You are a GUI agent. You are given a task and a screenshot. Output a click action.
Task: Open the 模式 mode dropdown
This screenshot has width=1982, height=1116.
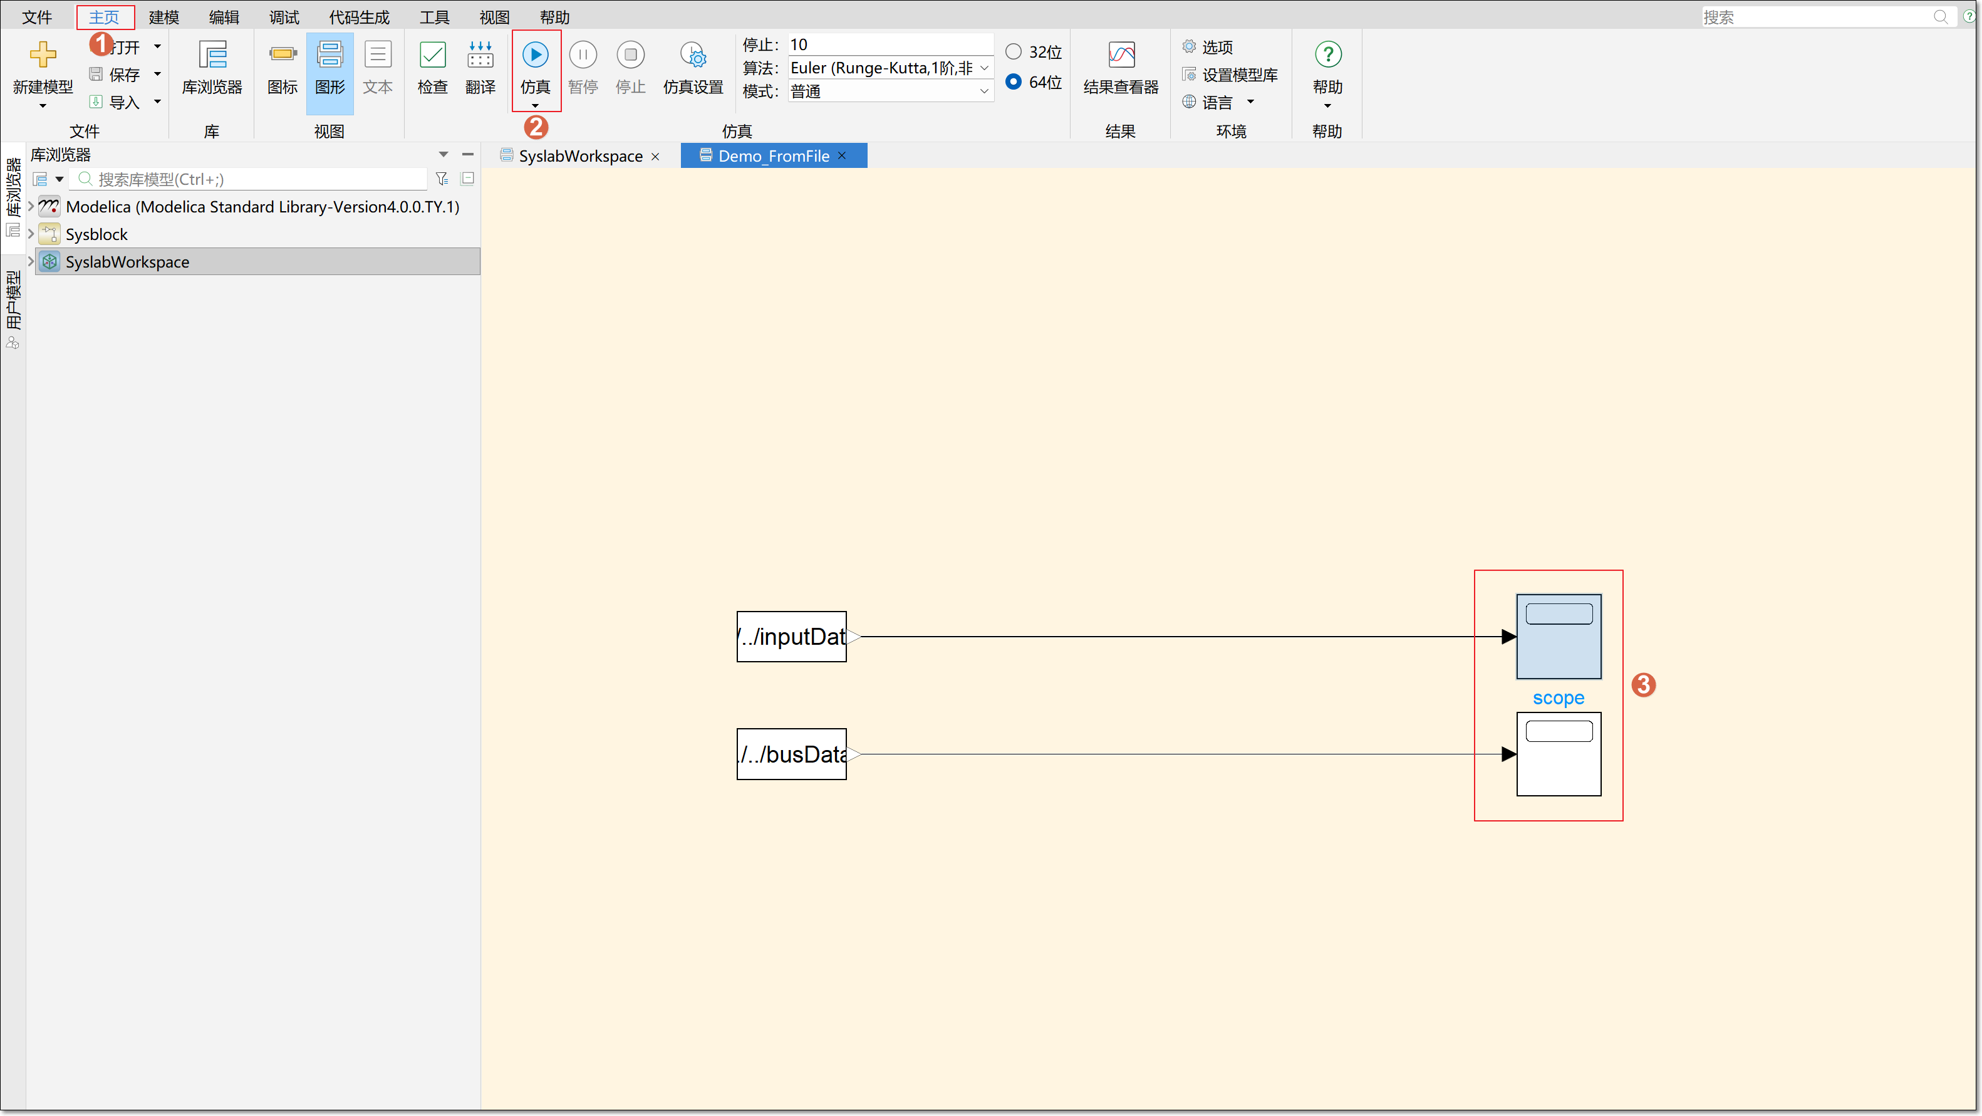click(x=890, y=91)
